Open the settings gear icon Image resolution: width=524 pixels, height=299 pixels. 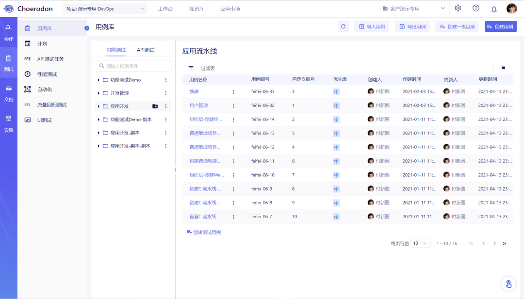(458, 8)
